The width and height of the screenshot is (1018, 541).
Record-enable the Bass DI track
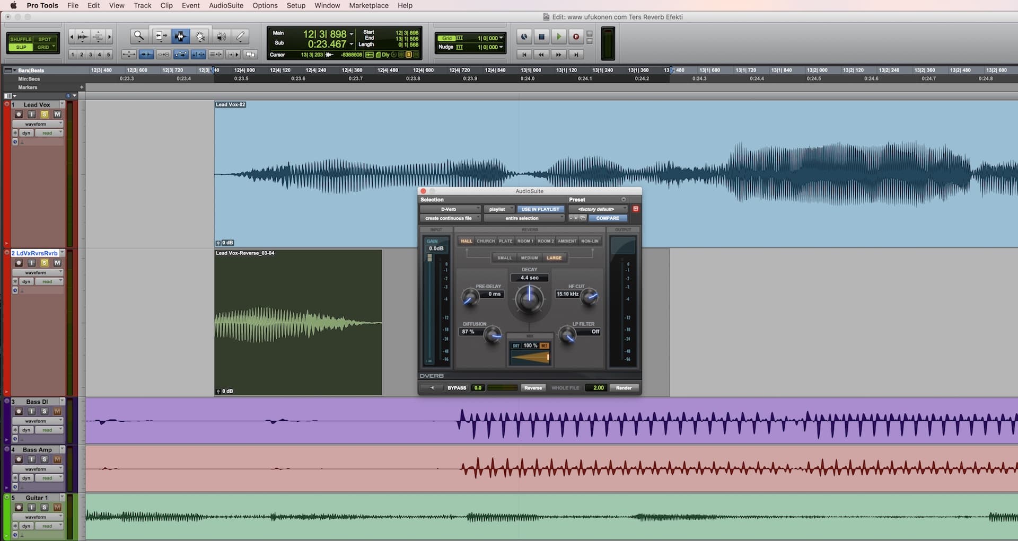coord(19,411)
